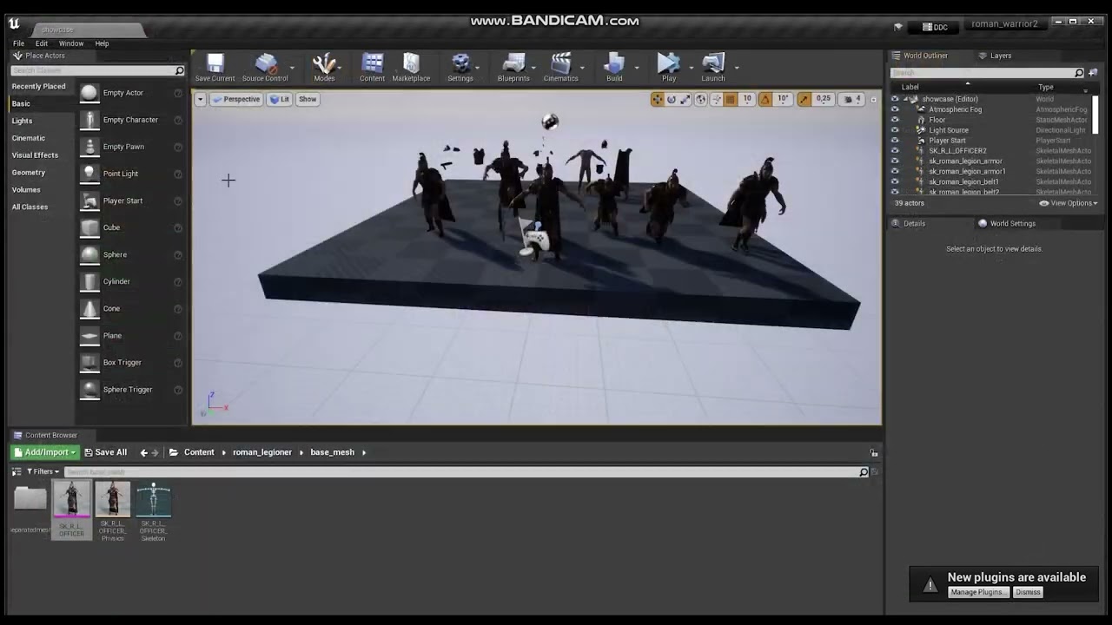Select the Lights category in Place Actors
This screenshot has width=1112, height=625.
[x=22, y=121]
